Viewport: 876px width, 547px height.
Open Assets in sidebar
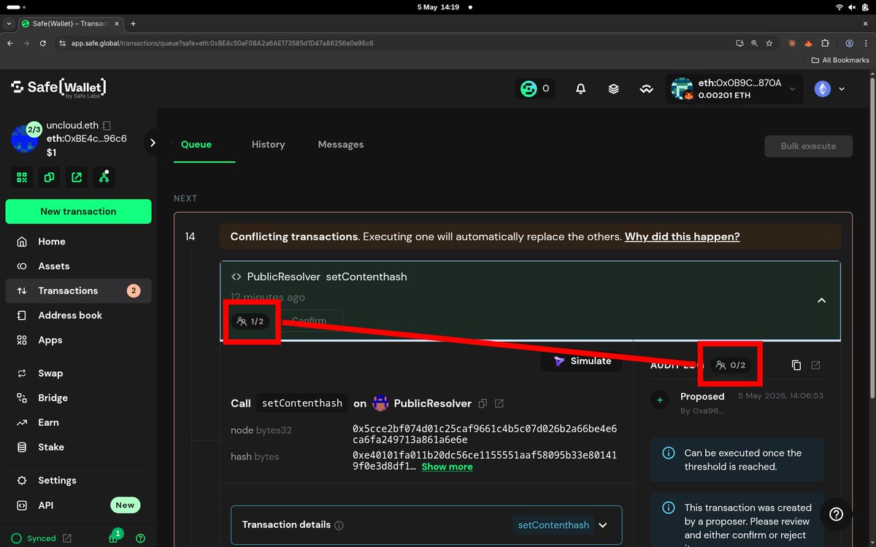pyautogui.click(x=78, y=266)
